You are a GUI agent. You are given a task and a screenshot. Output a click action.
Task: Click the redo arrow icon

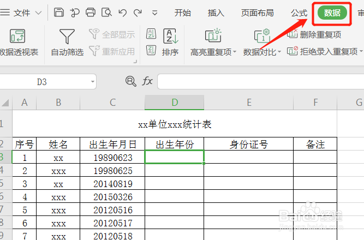(x=138, y=13)
